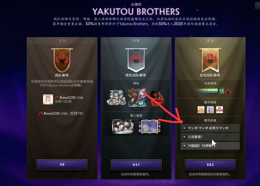Open the map book loading screen preview

coord(149,127)
